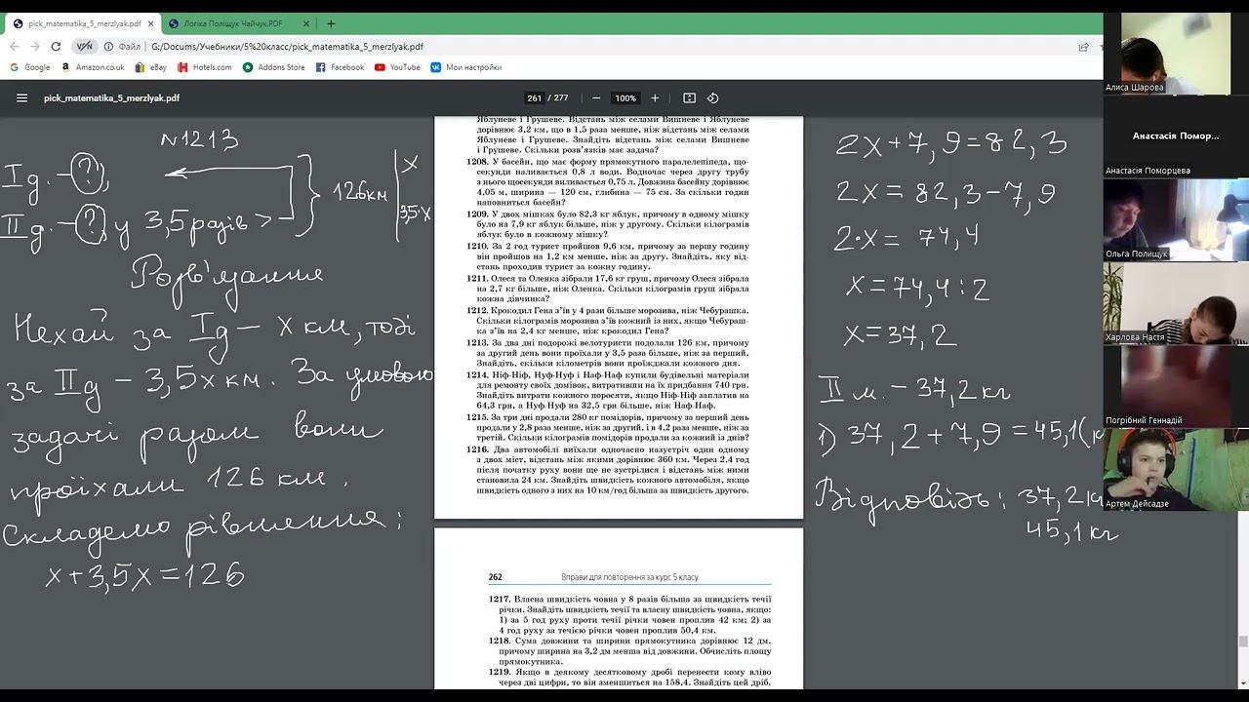Click the total page count 277

click(560, 97)
